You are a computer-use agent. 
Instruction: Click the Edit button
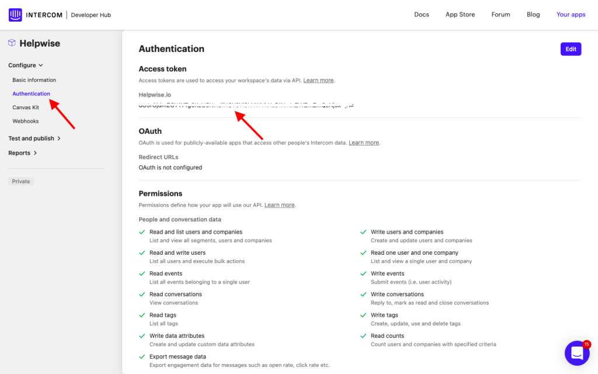pyautogui.click(x=571, y=49)
